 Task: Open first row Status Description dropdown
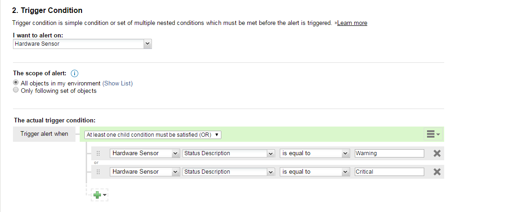coord(228,153)
